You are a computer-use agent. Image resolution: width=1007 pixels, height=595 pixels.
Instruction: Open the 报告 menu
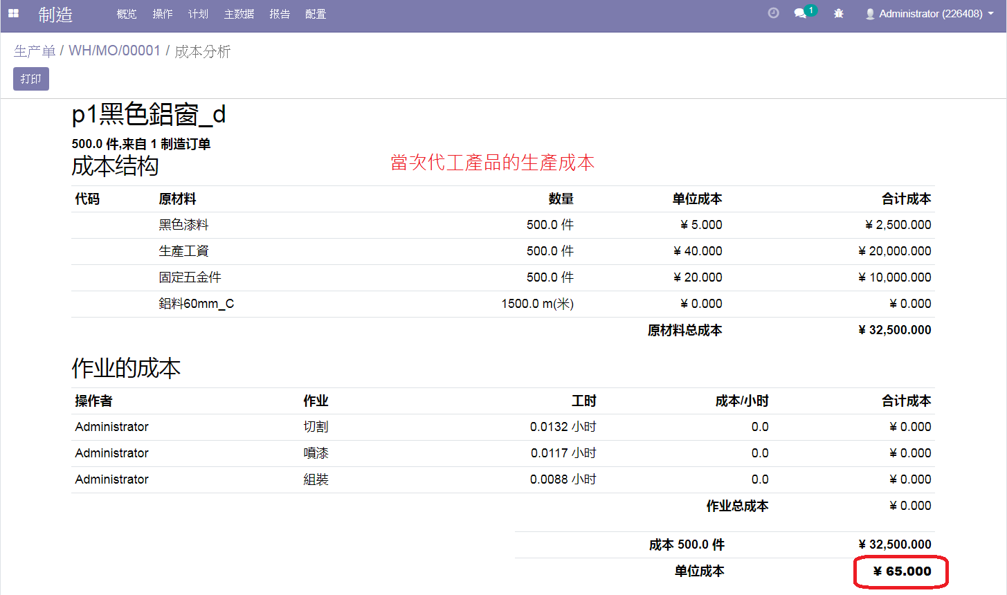click(x=280, y=14)
